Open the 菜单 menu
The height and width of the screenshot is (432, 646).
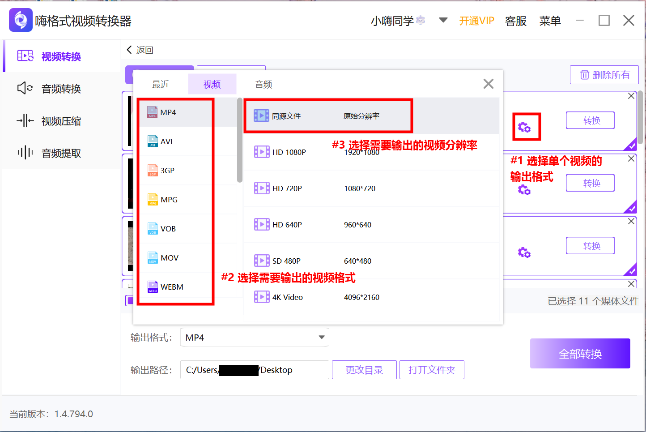[550, 21]
